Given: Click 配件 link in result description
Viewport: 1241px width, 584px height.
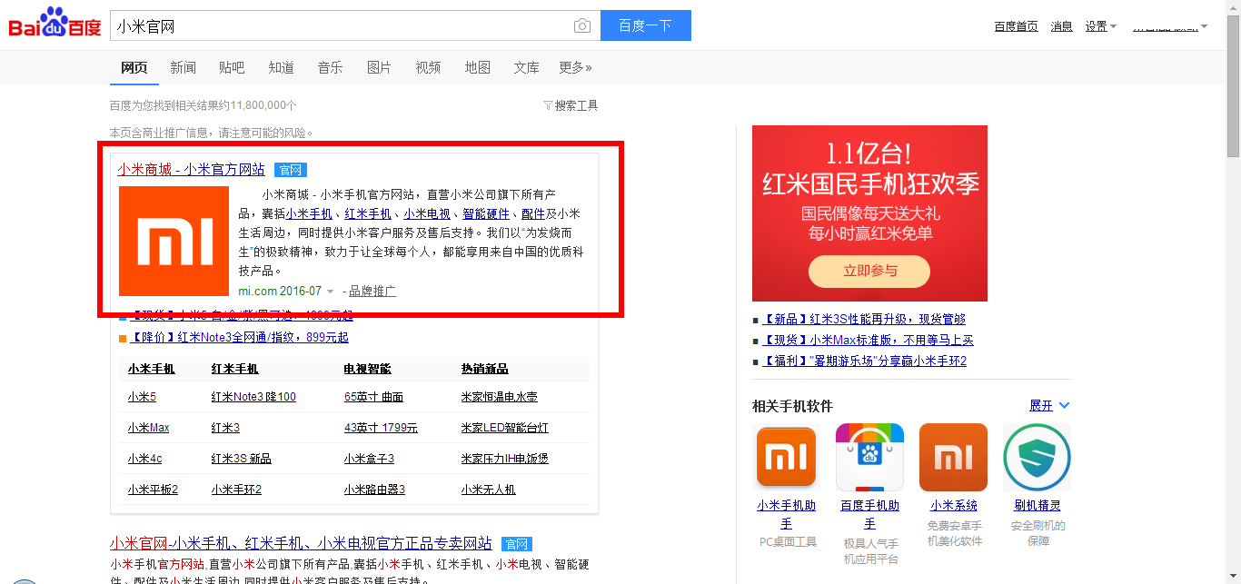Looking at the screenshot, I should pyautogui.click(x=533, y=213).
